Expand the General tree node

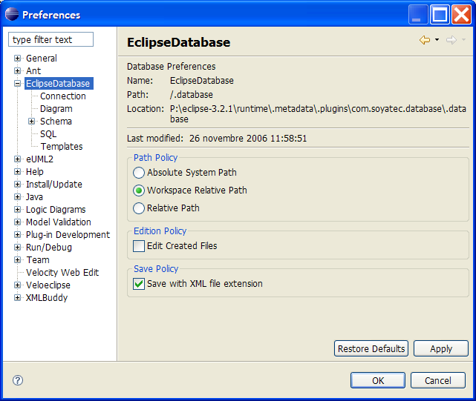click(x=18, y=59)
